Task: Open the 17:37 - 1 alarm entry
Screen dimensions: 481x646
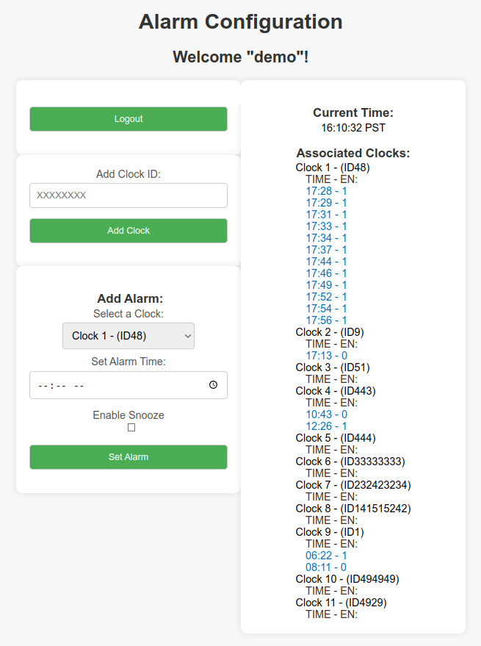Action: (326, 250)
